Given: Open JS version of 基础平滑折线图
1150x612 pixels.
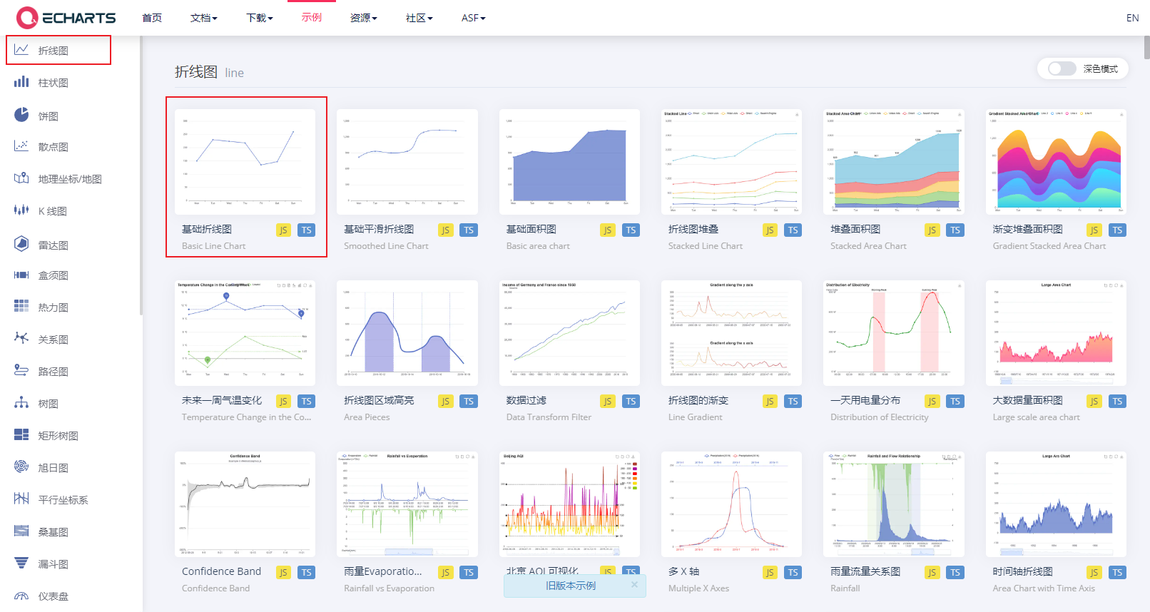Looking at the screenshot, I should 445,230.
